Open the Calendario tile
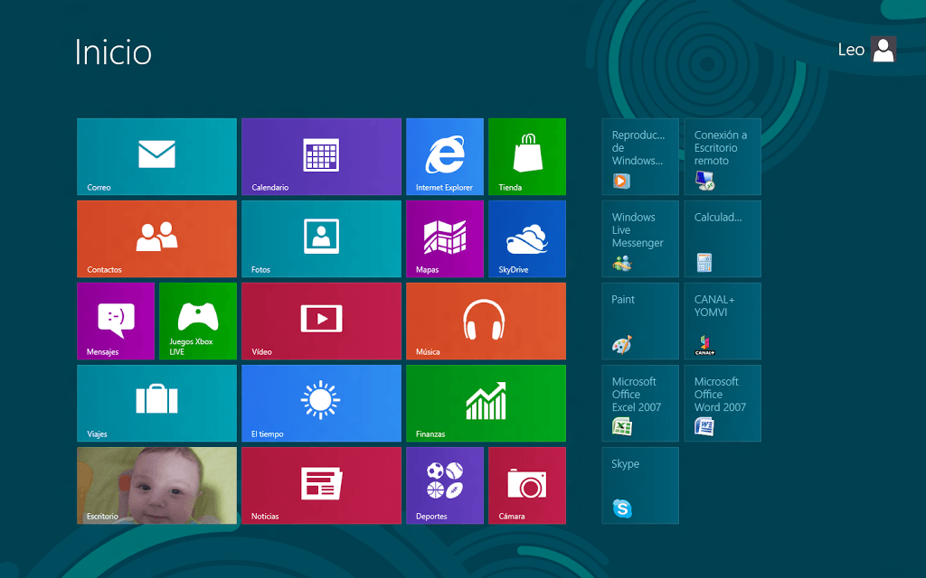The height and width of the screenshot is (578, 926). [x=321, y=156]
